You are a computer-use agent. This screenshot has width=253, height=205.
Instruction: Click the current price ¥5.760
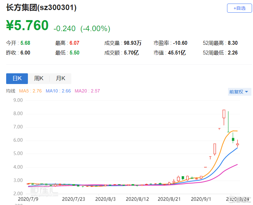point(27,26)
